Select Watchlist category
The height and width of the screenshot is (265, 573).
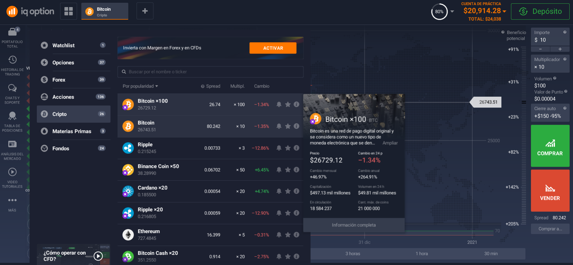tap(74, 45)
